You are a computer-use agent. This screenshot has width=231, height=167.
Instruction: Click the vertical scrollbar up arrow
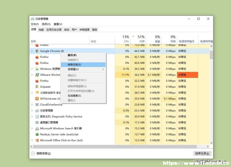pyautogui.click(x=211, y=46)
